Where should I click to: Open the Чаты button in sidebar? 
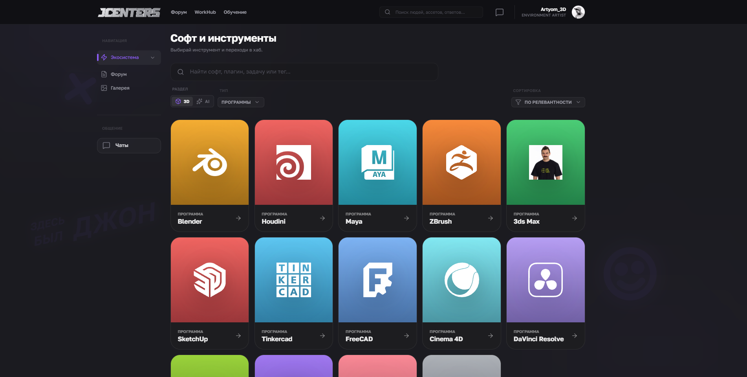(129, 145)
